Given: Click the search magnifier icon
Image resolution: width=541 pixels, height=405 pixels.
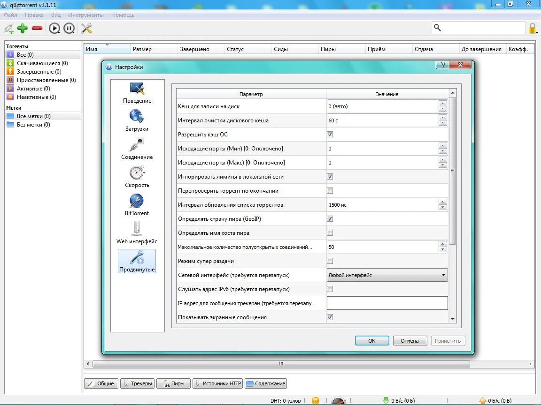Looking at the screenshot, I should [437, 28].
